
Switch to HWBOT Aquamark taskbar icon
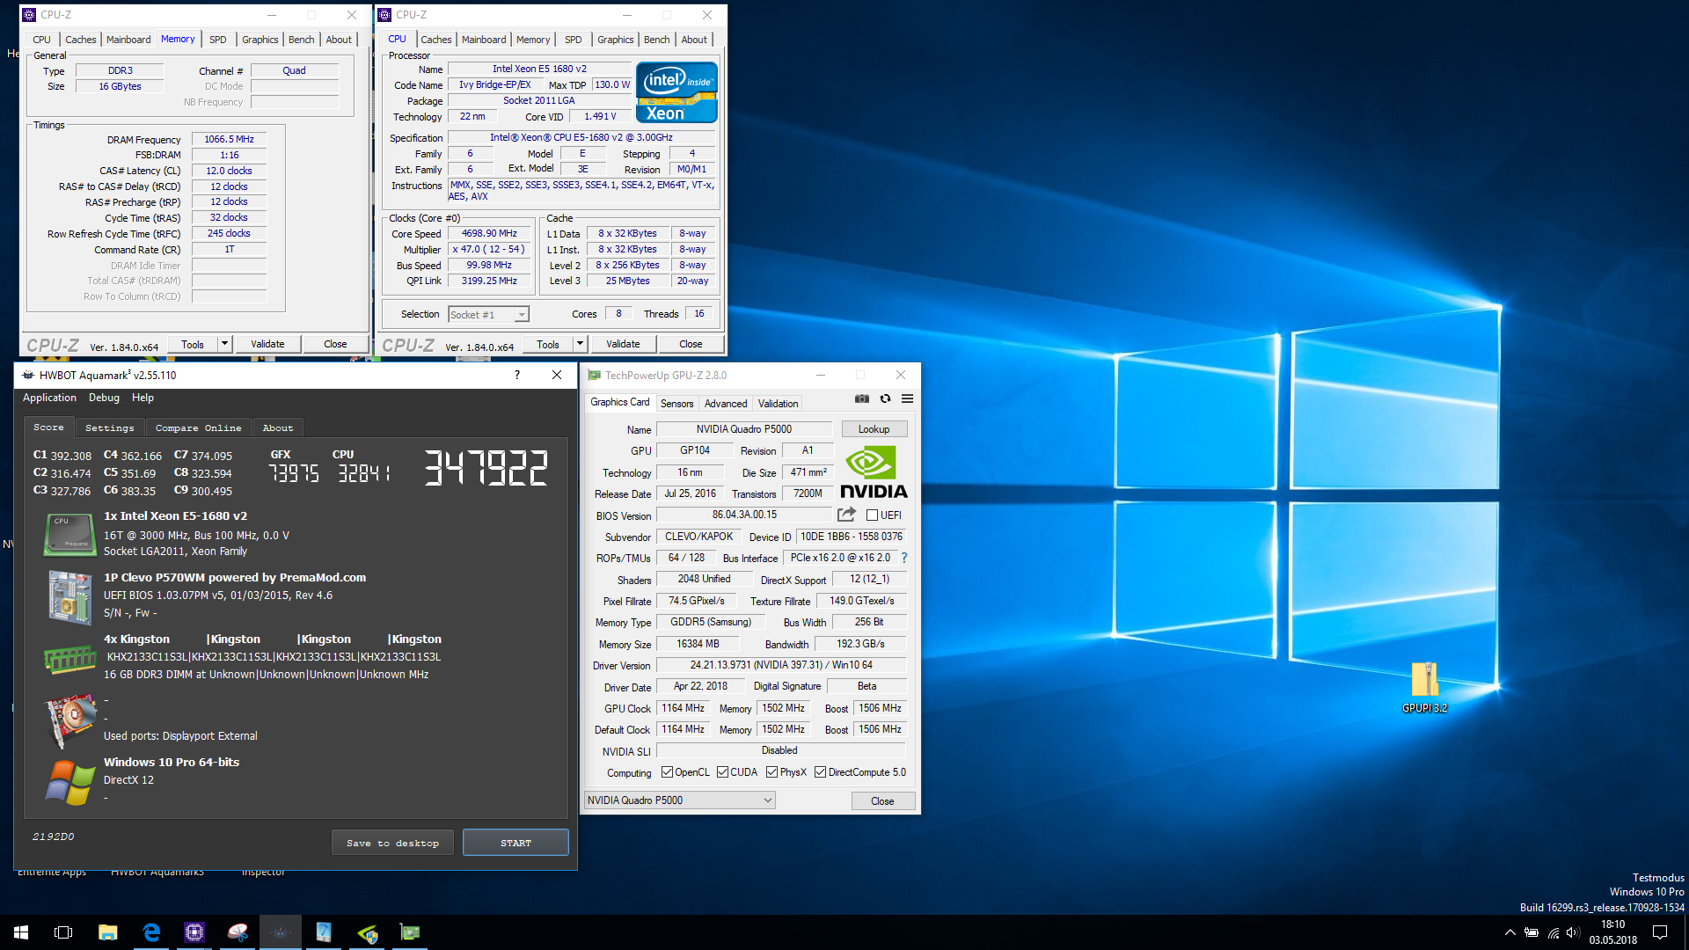(x=281, y=932)
